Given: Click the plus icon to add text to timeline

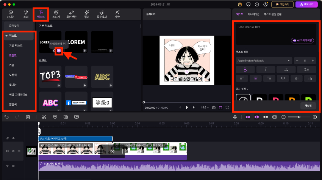Looking at the screenshot, I should point(59,50).
